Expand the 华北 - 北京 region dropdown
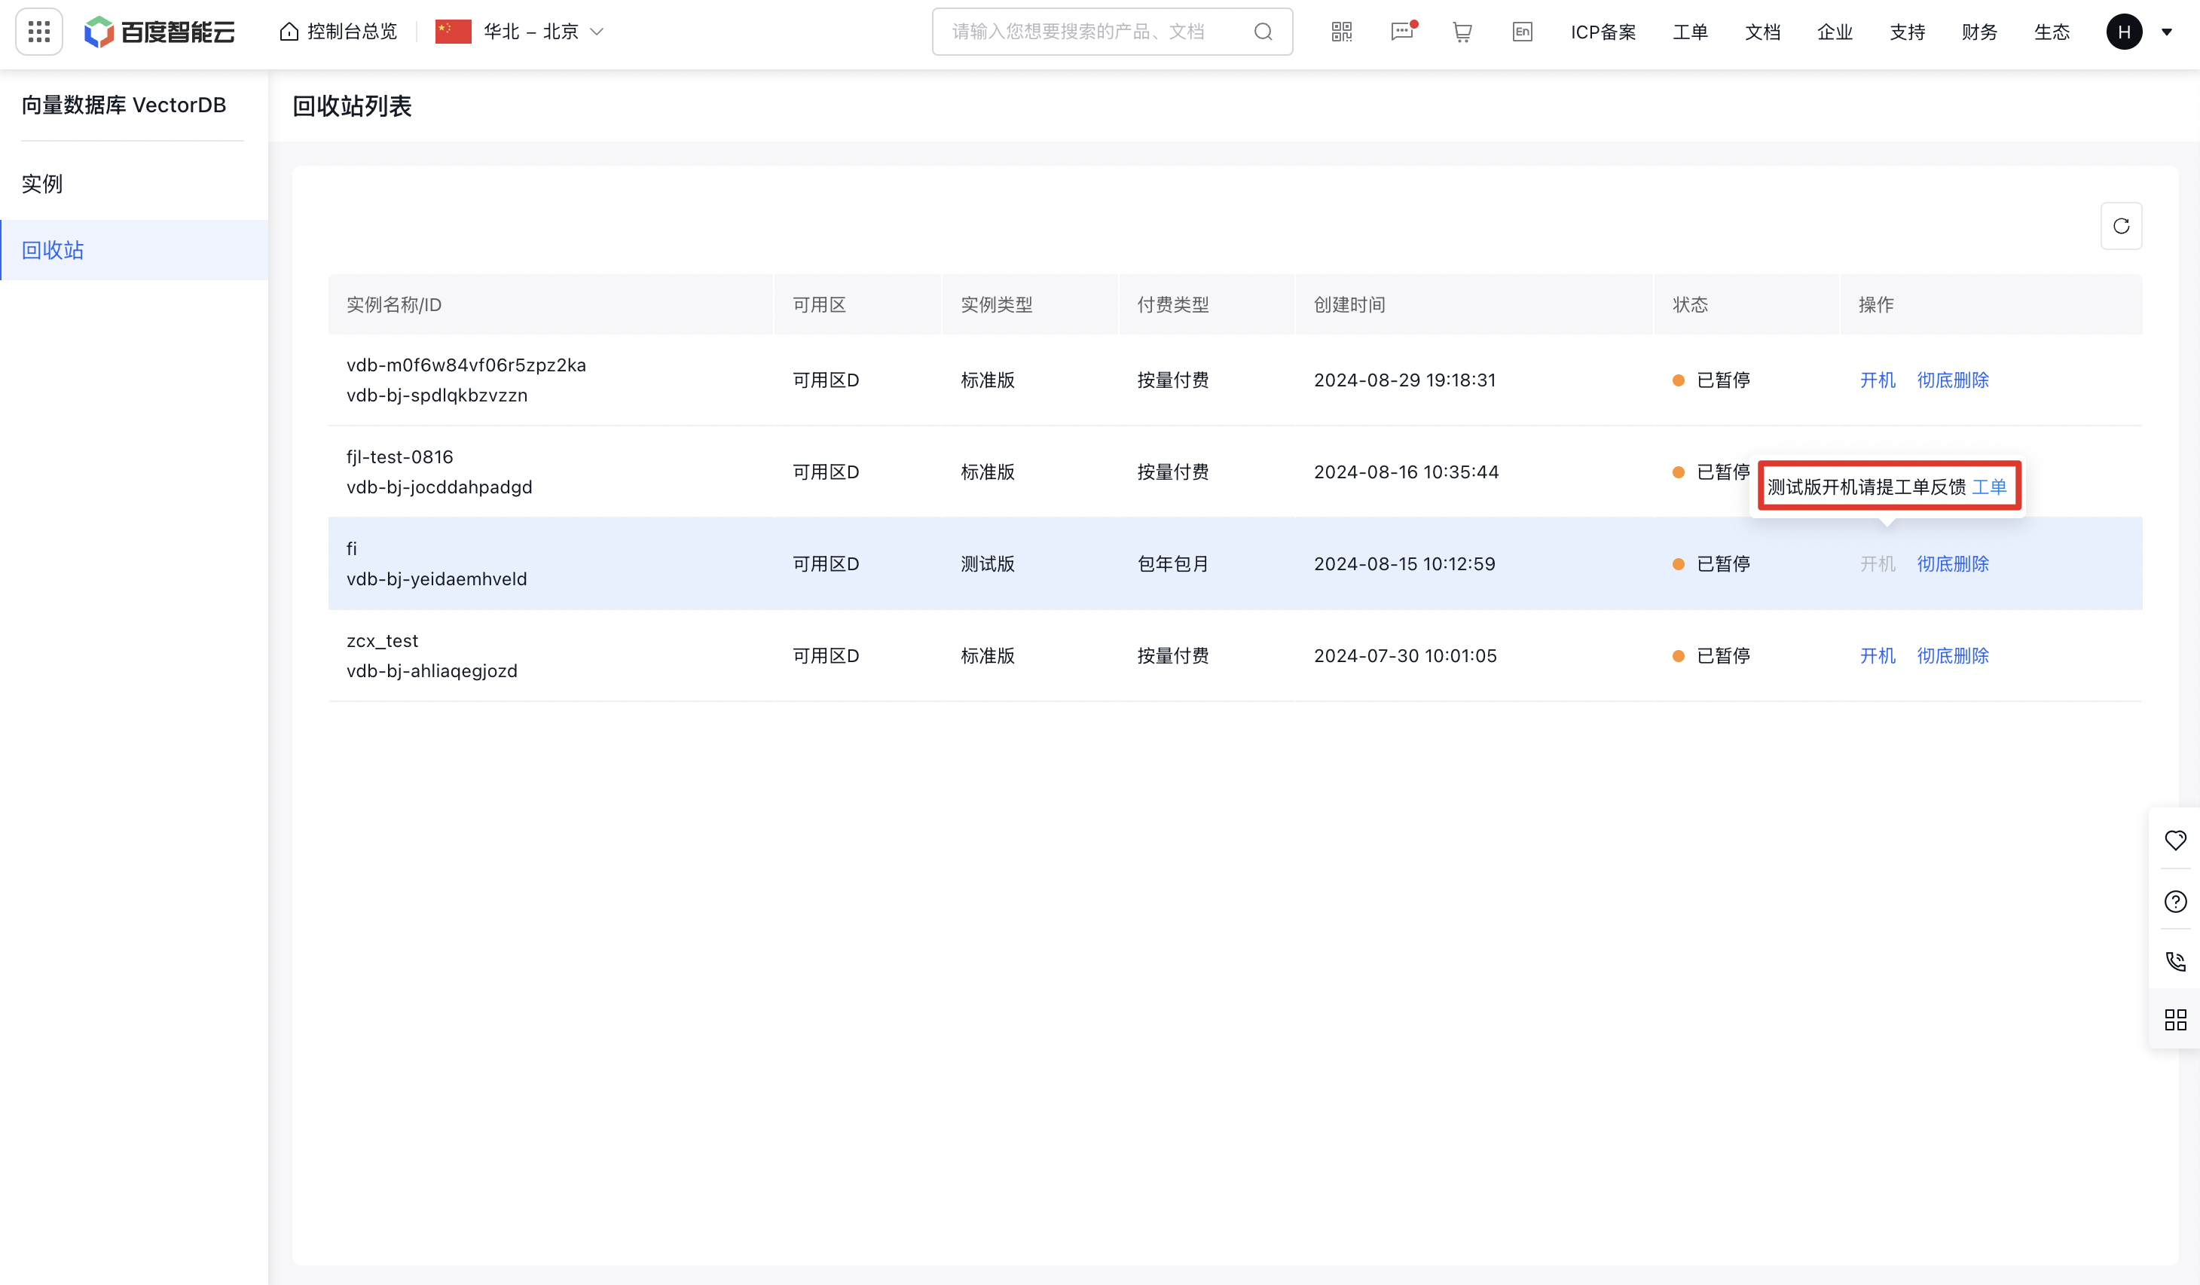Viewport: 2200px width, 1285px height. [x=519, y=32]
